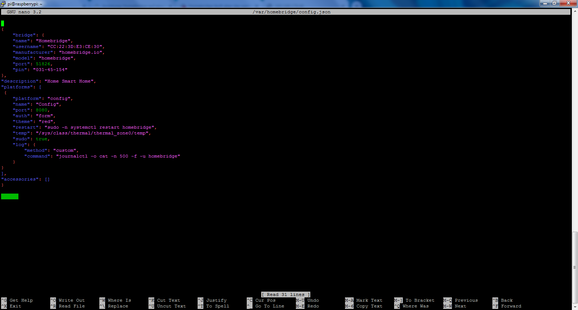
Task: Click the "log" key
Action: coord(20,145)
